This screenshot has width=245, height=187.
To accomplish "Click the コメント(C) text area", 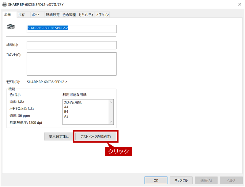I will pyautogui.click(x=72, y=64).
